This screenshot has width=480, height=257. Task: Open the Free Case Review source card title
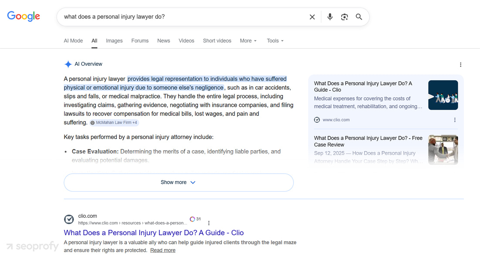point(368,141)
